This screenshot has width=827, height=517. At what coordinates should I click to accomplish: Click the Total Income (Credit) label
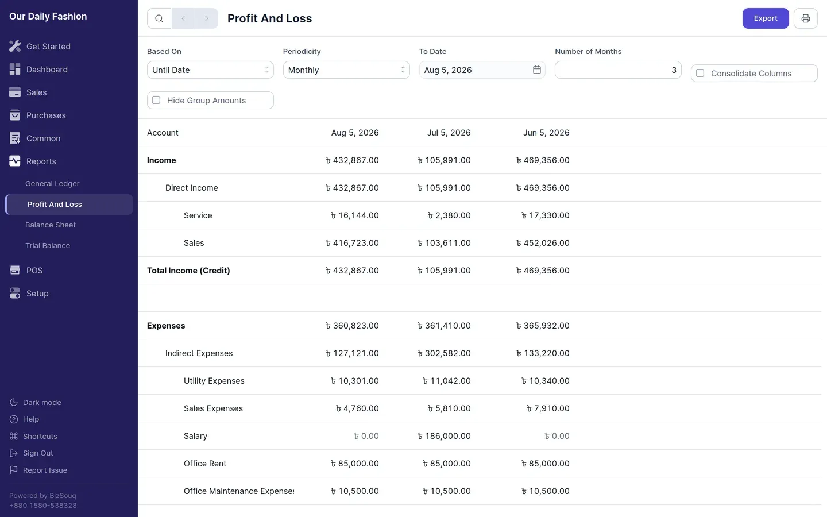click(188, 271)
